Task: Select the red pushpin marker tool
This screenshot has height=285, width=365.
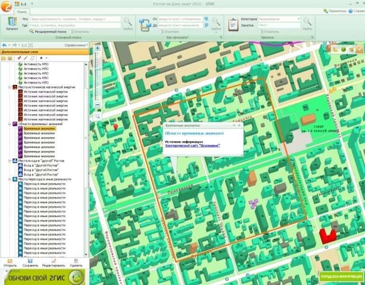Action: coord(19,58)
